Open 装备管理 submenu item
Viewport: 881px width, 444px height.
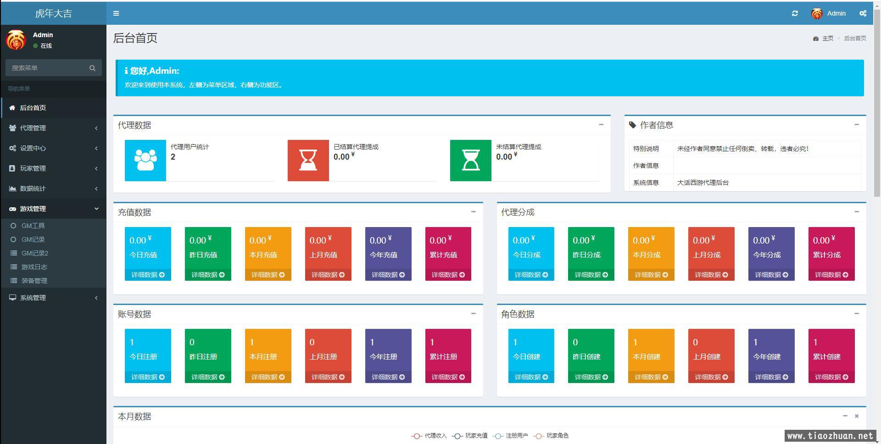(53, 281)
